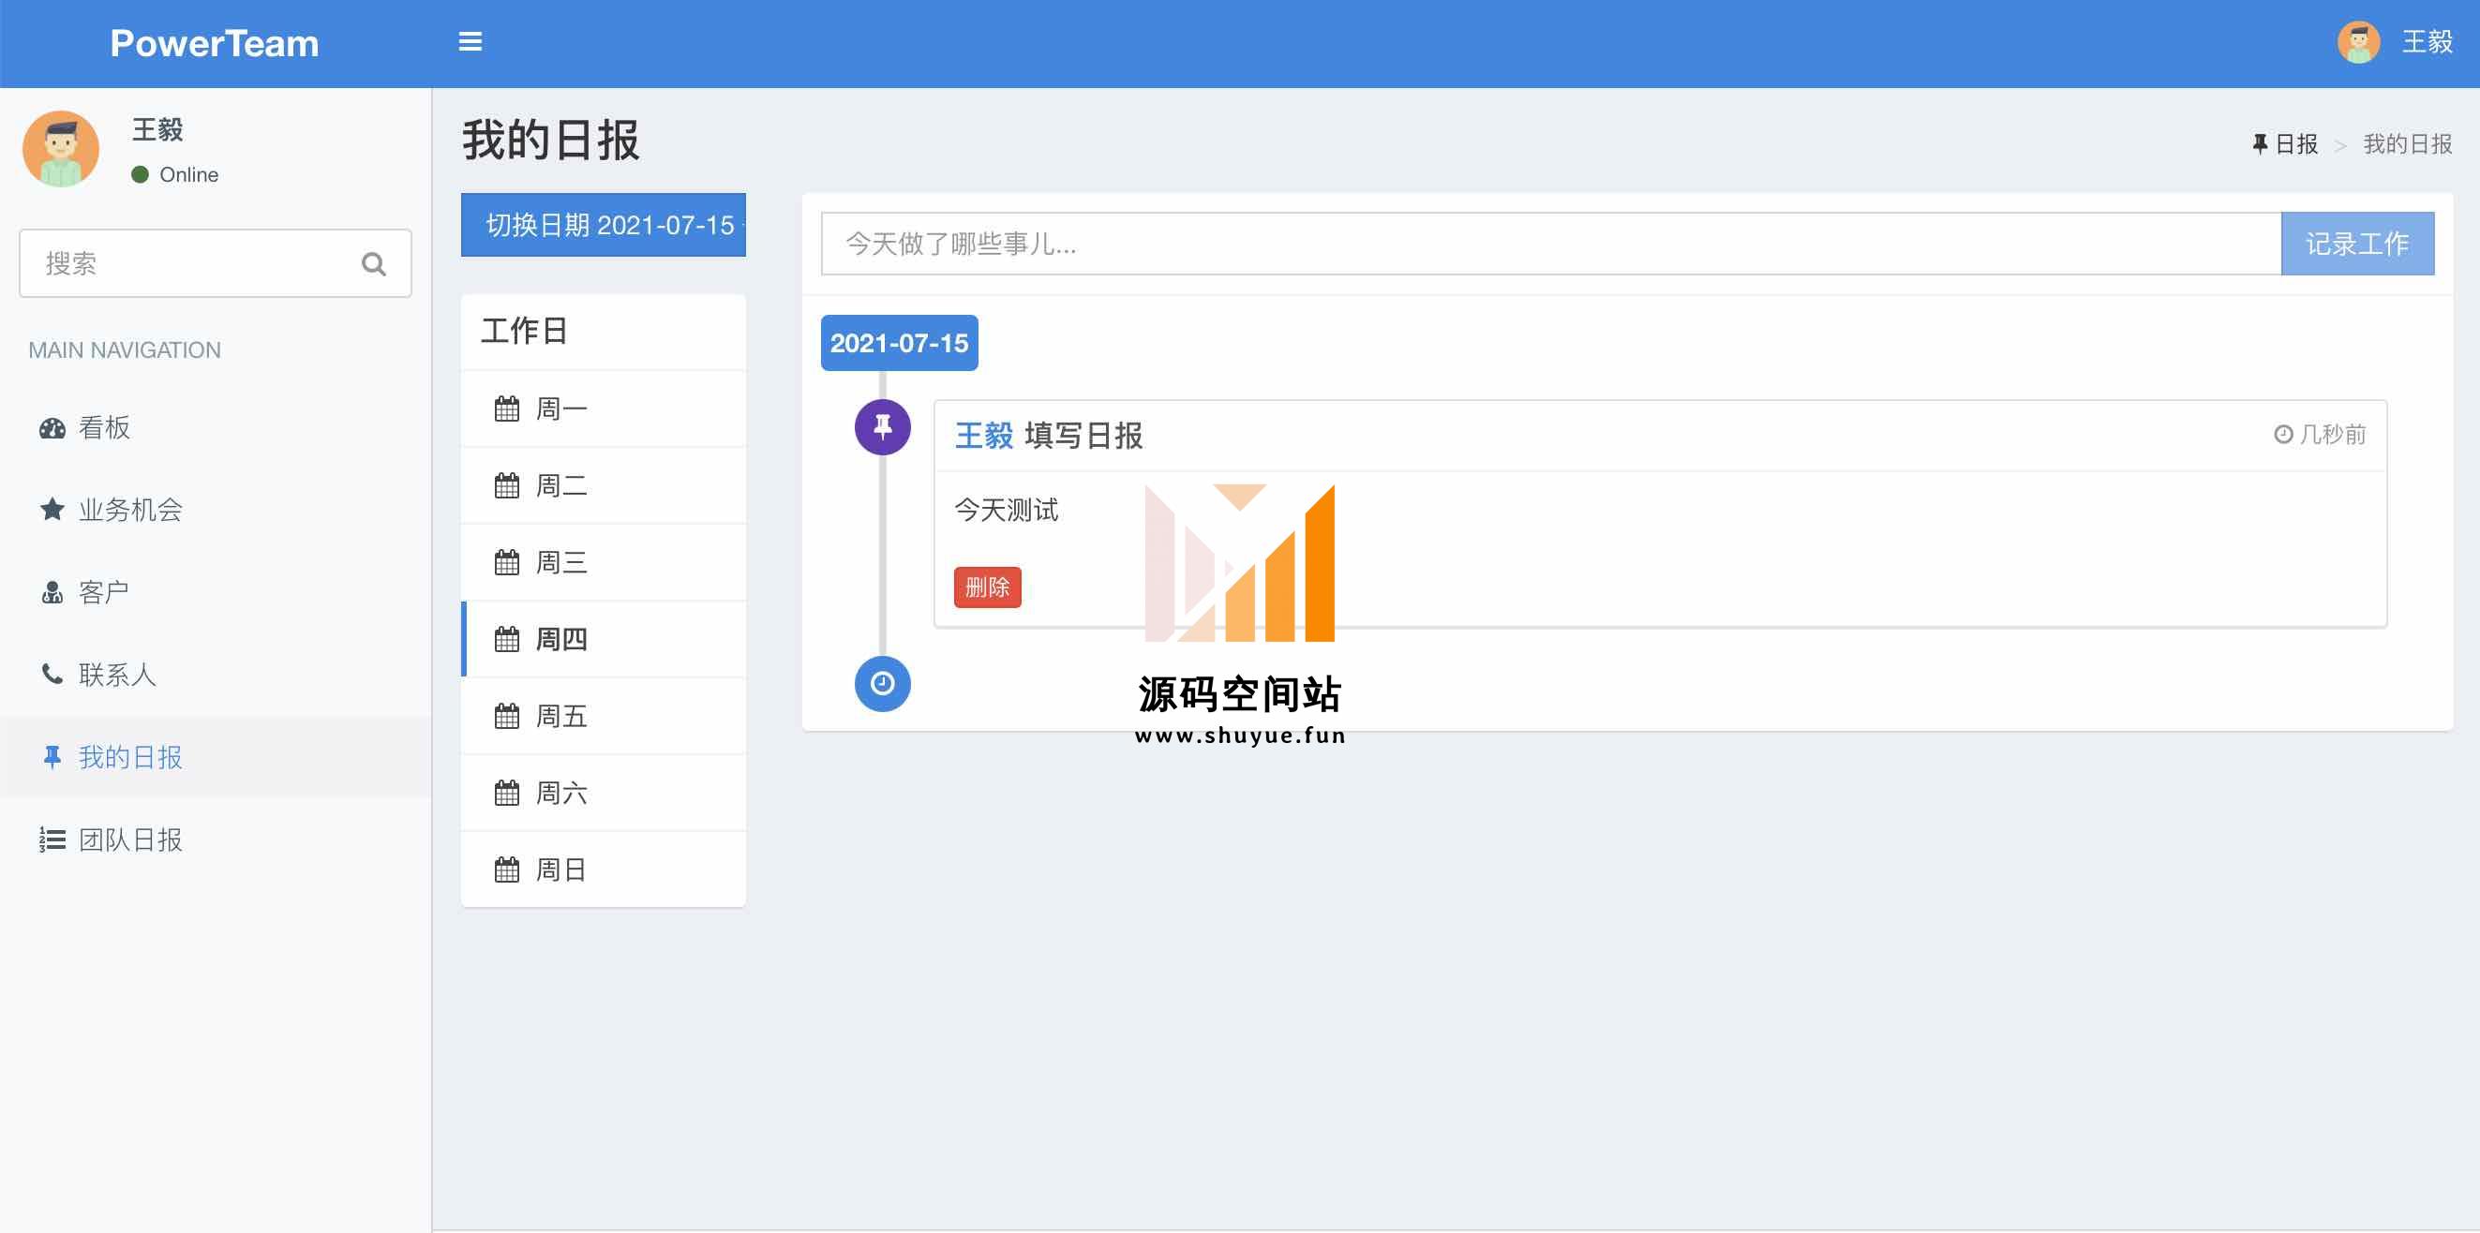Viewport: 2480px width, 1233px height.
Task: Select 我的日报 in the sidebar
Action: tap(216, 758)
